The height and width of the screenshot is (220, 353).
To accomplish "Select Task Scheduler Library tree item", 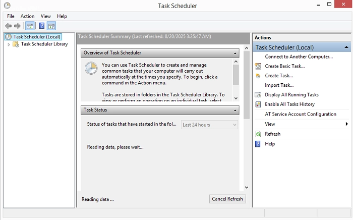I will 44,44.
